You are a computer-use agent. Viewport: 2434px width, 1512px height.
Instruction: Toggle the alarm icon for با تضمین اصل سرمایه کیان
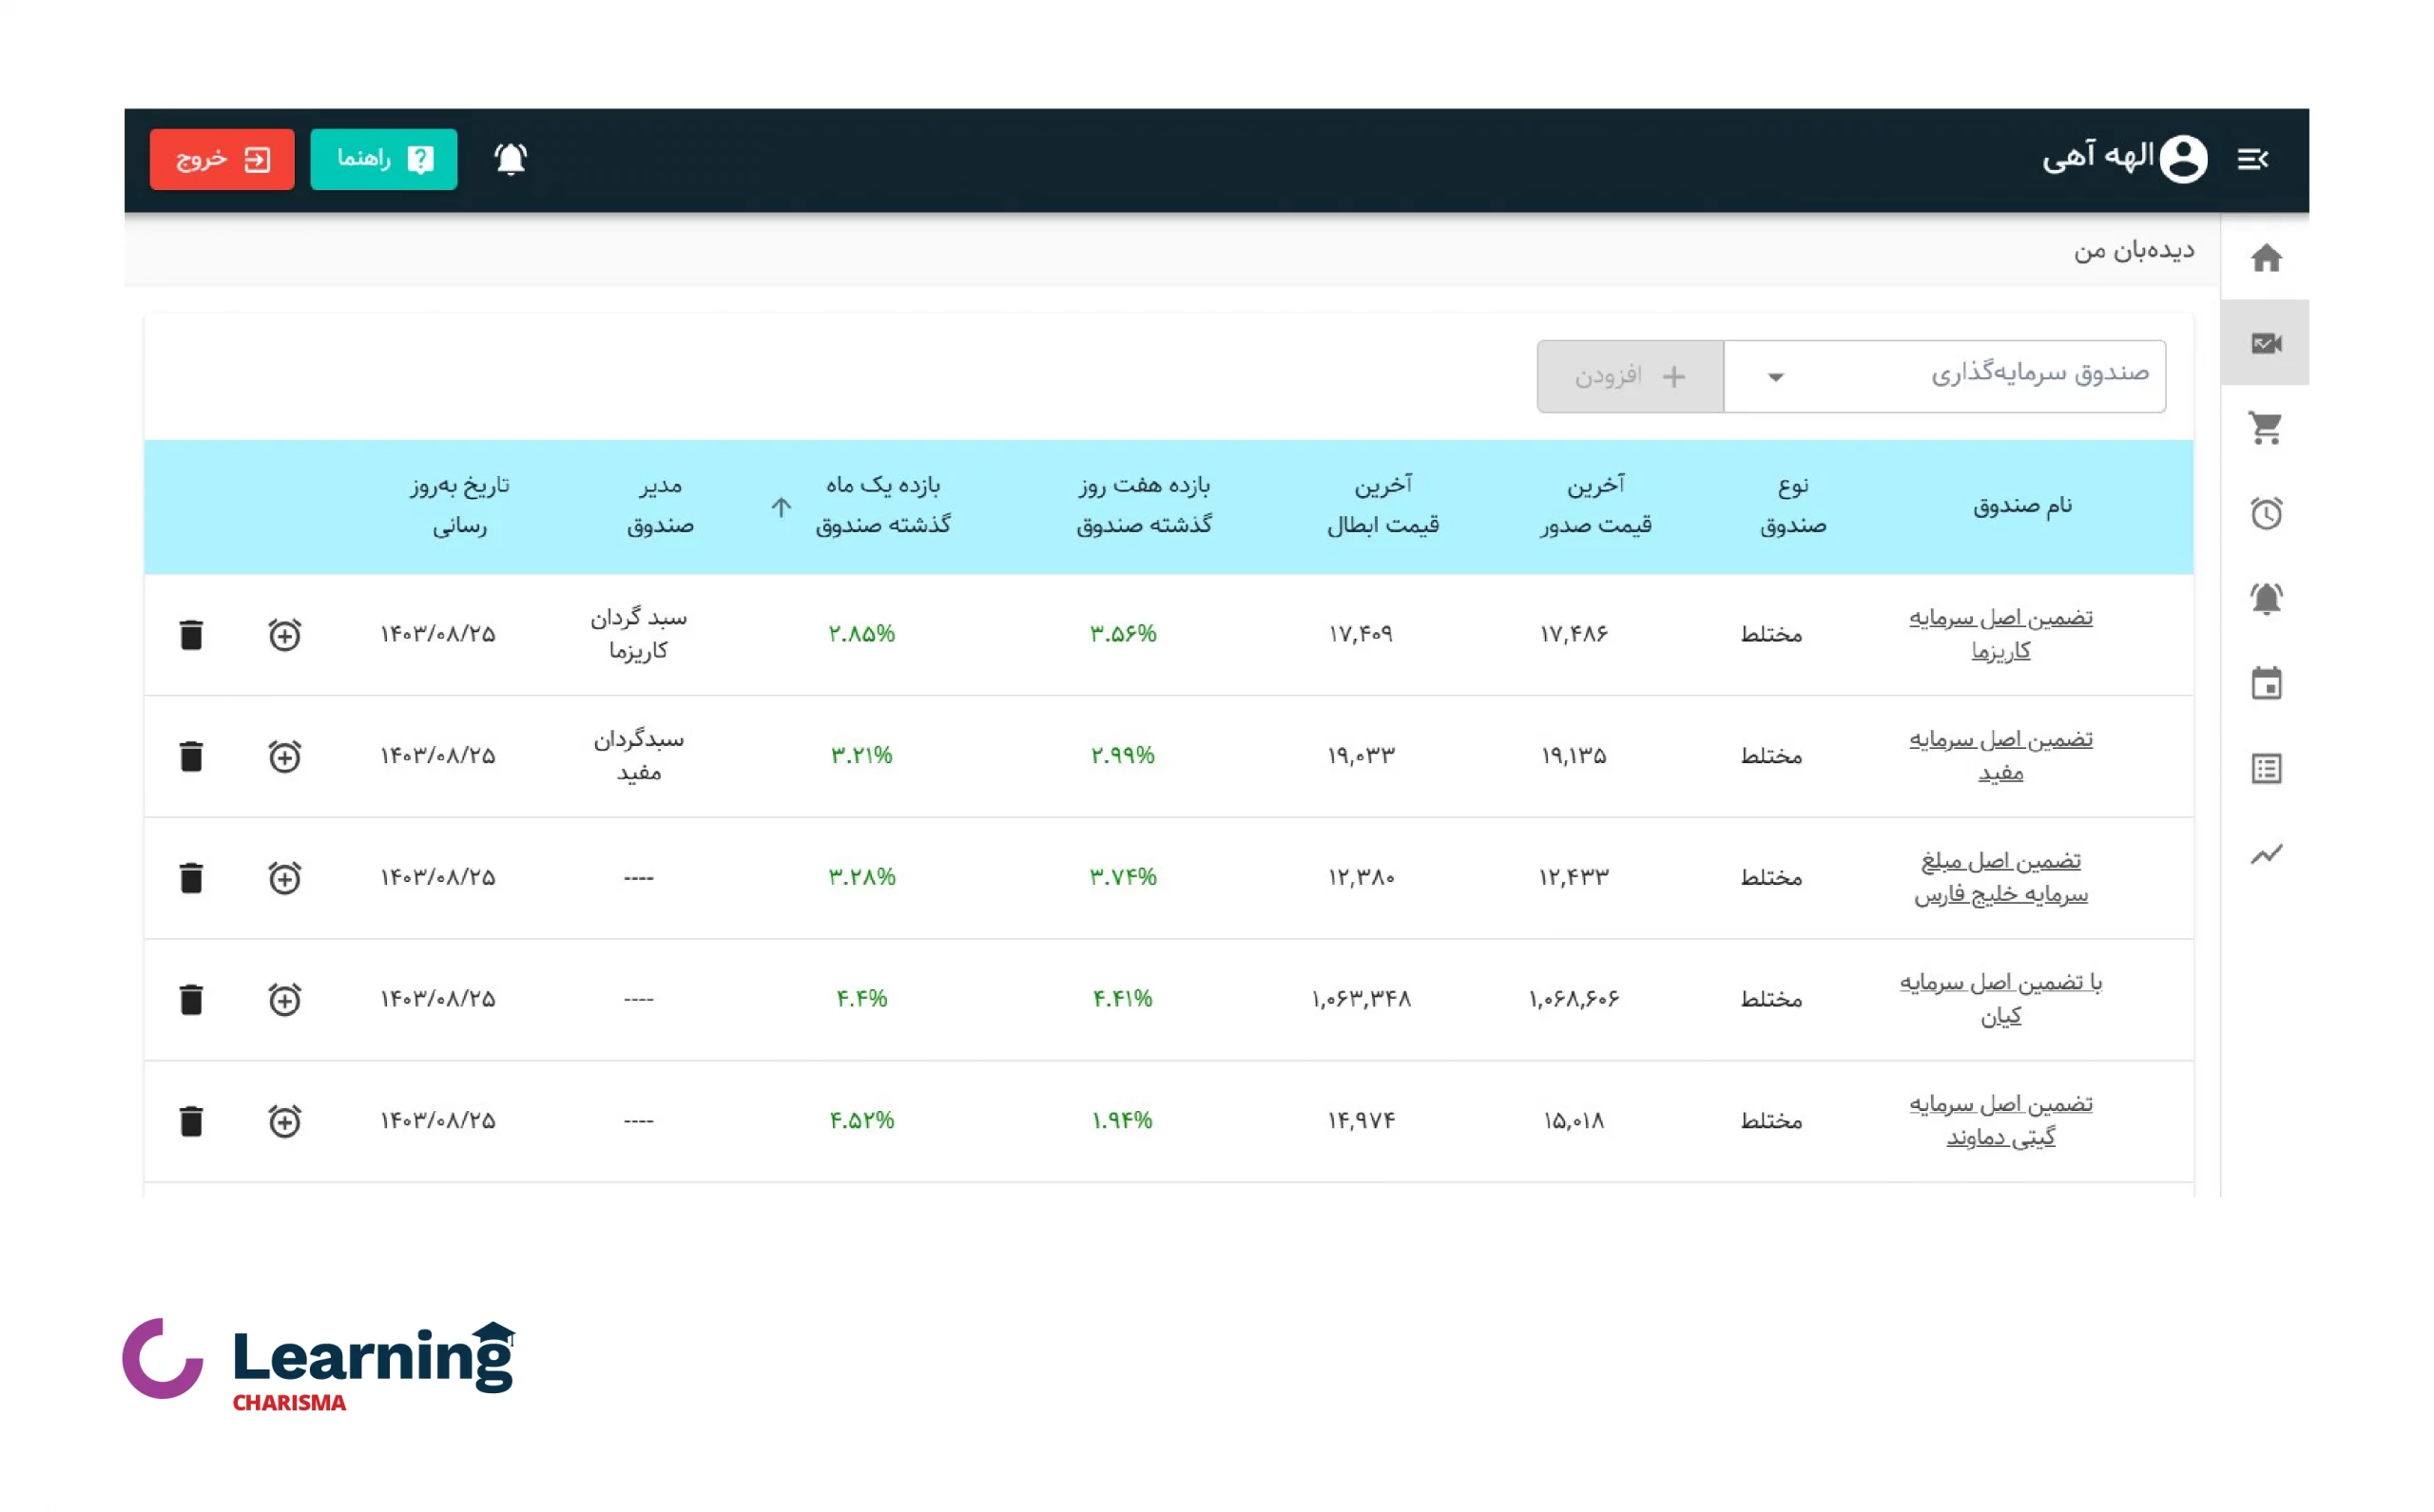[x=284, y=998]
